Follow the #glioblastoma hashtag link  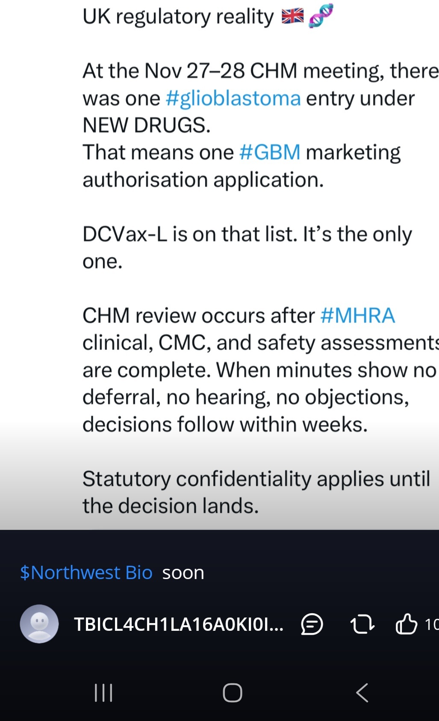(x=233, y=98)
